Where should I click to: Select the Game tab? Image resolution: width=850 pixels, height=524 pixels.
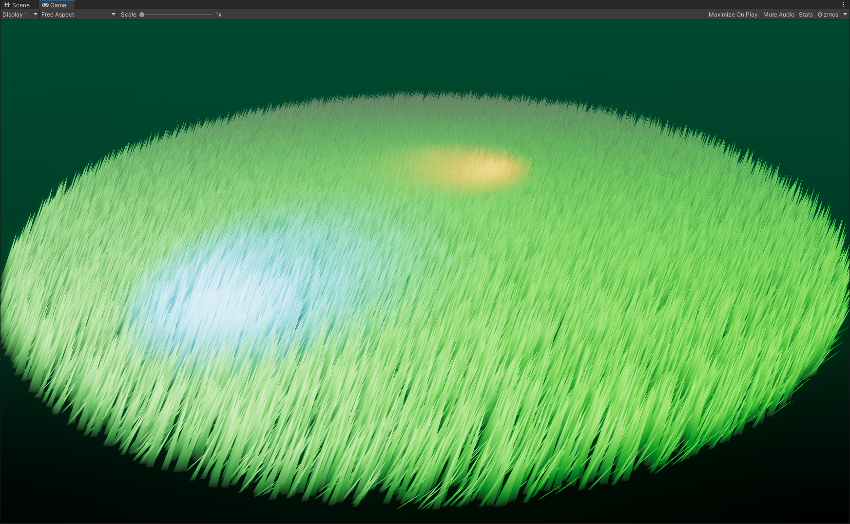[x=57, y=5]
